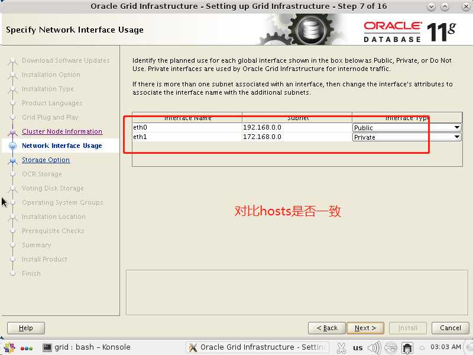
Task: Click the speaker volume tray icon
Action: tap(374, 348)
